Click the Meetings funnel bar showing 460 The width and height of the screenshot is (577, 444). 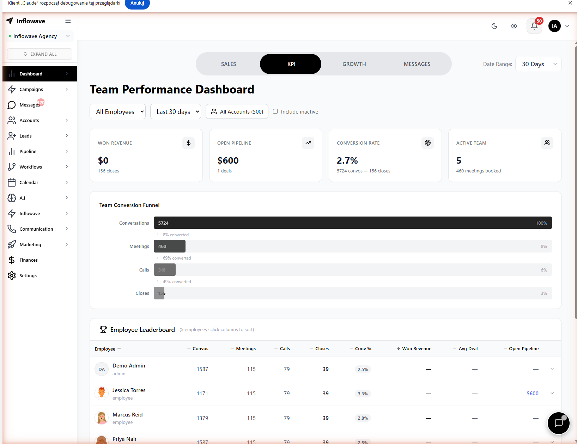click(x=169, y=246)
